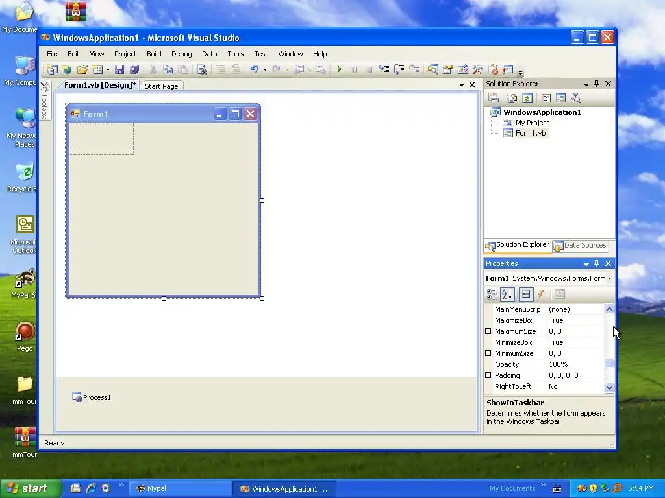665x498 pixels.
Task: Open Solution Explorer from toolbar icon
Action: [433, 69]
